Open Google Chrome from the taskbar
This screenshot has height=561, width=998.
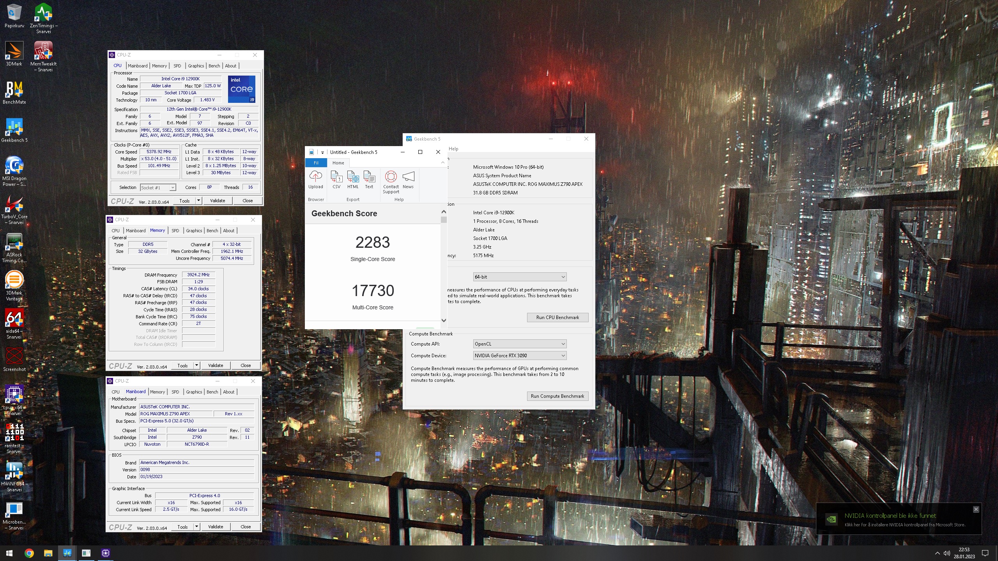click(29, 553)
